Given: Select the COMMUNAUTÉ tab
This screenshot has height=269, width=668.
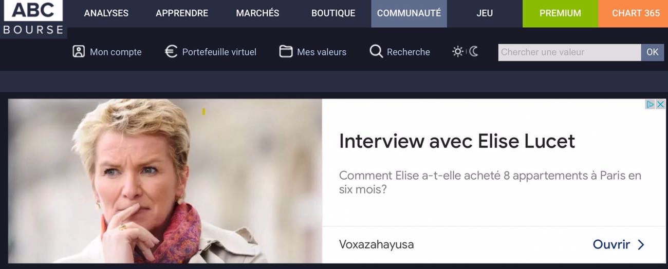Looking at the screenshot, I should pos(409,13).
